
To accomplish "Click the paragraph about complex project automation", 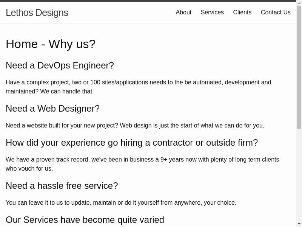I will pyautogui.click(x=138, y=87).
